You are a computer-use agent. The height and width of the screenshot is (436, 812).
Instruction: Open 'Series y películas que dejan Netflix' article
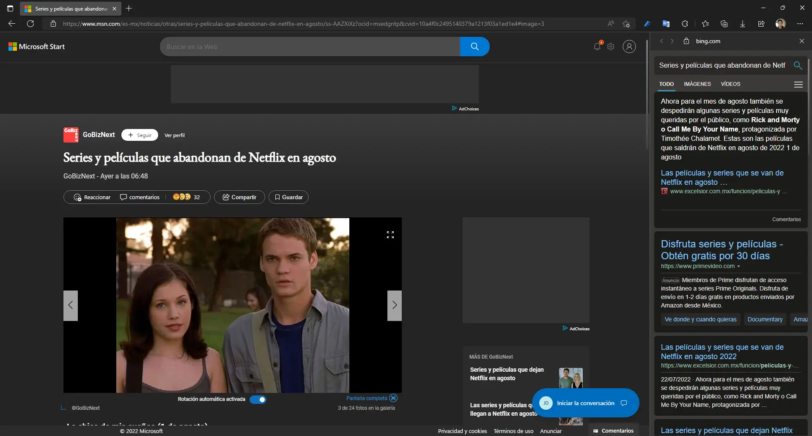click(x=507, y=374)
